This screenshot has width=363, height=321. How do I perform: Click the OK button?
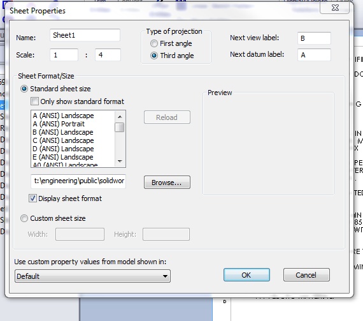click(x=246, y=275)
